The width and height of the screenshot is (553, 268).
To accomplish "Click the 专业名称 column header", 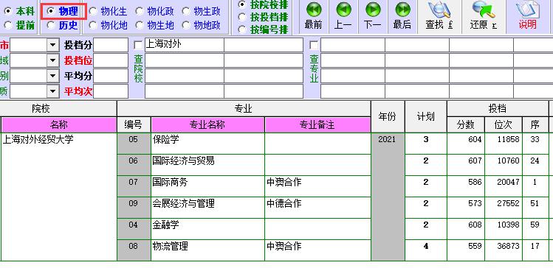I will pos(207,125).
